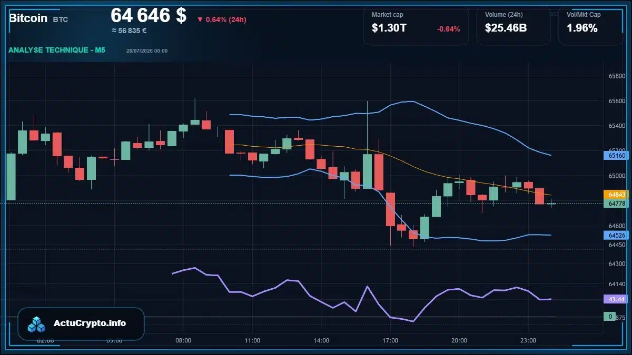Open the Market cap card
The image size is (632, 355).
(416, 26)
